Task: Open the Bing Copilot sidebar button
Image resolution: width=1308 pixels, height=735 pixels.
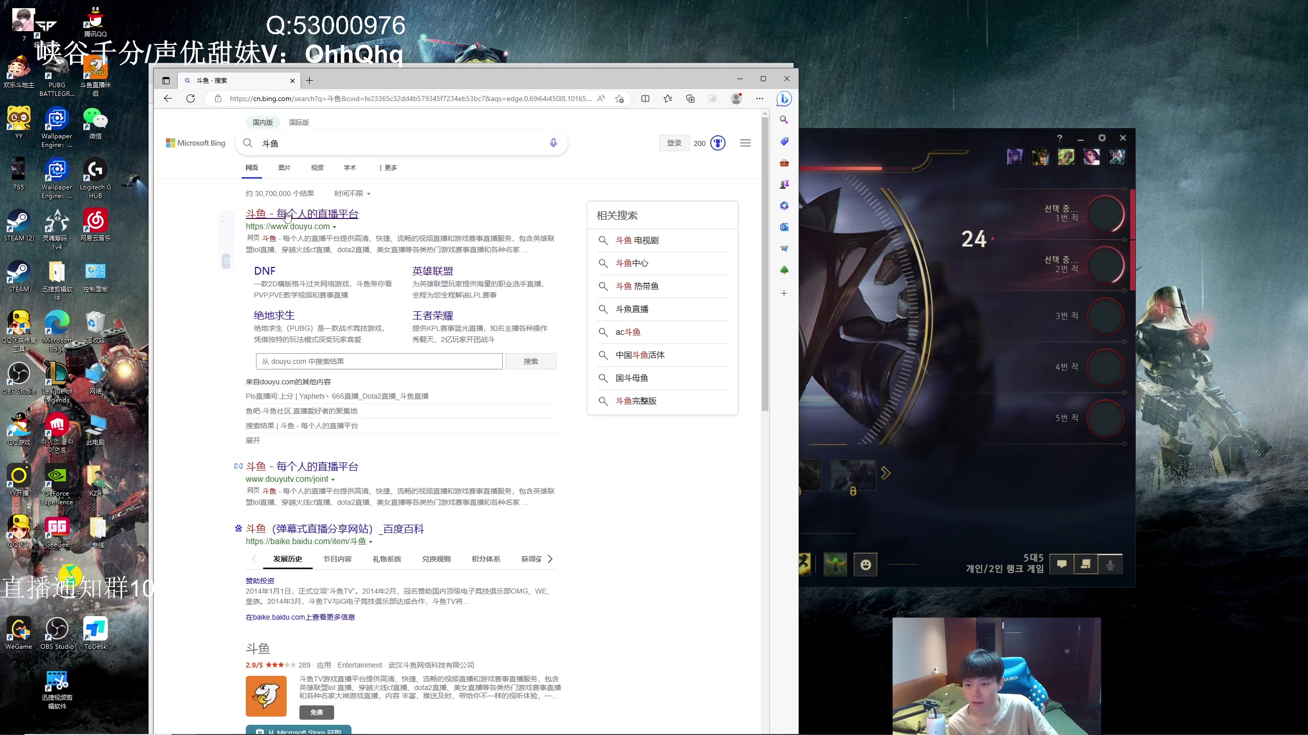Action: tap(784, 99)
